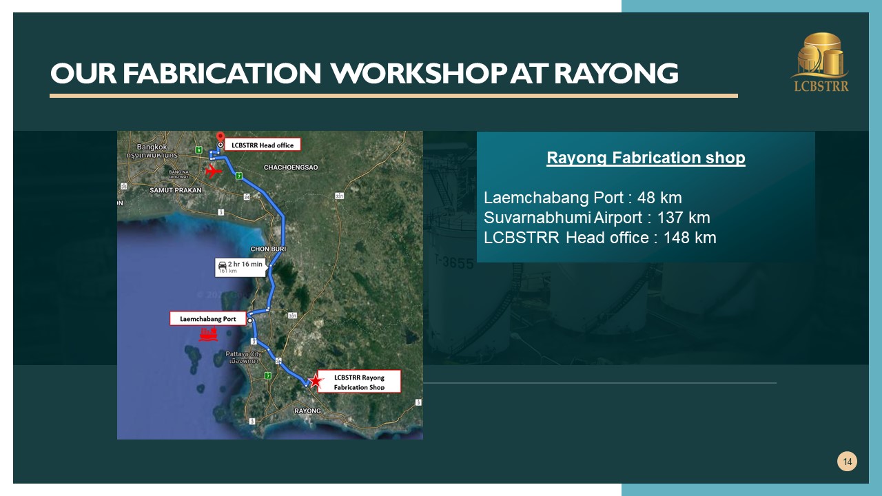Viewport: 882px width, 496px height.
Task: Click 'Pattaya City' label on map
Action: pyautogui.click(x=242, y=353)
